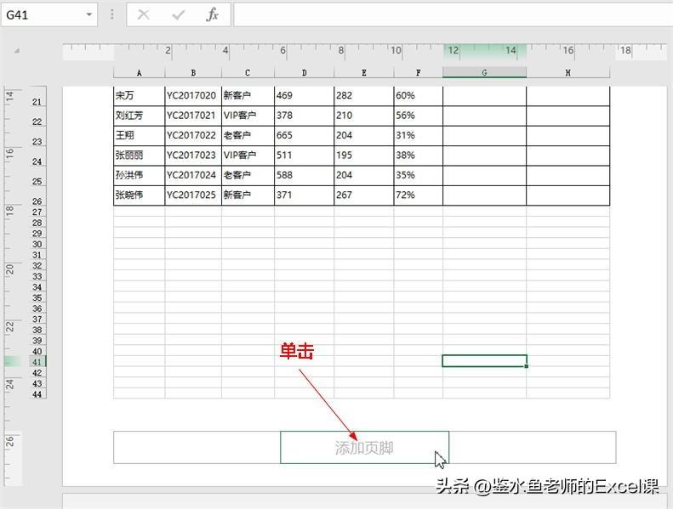Click 老客户 cell in 王翔 row
The height and width of the screenshot is (509, 673).
click(x=248, y=135)
